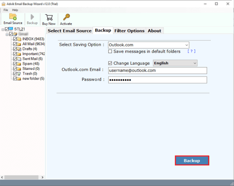The width and height of the screenshot is (234, 186).
Task: Uncheck the Trash (0) checkbox
Action: tap(15, 73)
